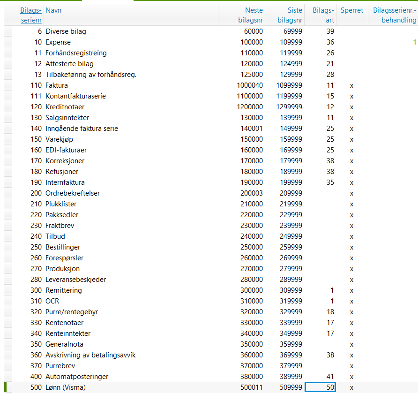Viewport: 418px width, 394px height.
Task: Click the Bilagsart column header
Action: (323, 15)
